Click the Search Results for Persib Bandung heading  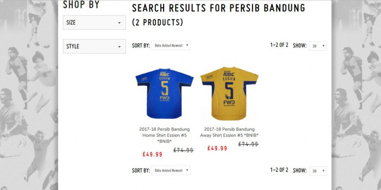[x=218, y=8]
